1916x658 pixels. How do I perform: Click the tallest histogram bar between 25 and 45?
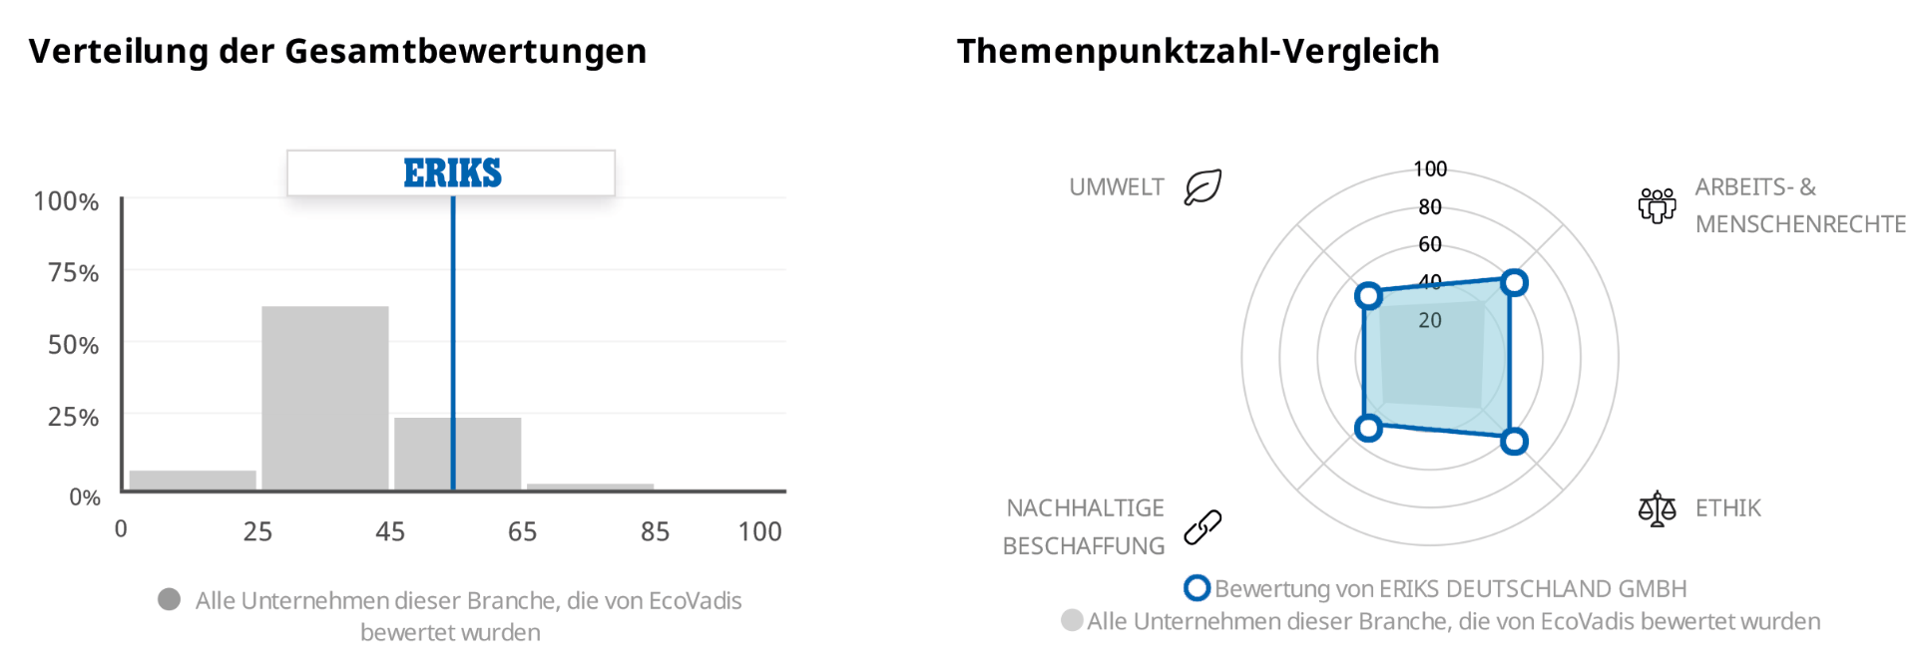click(324, 399)
